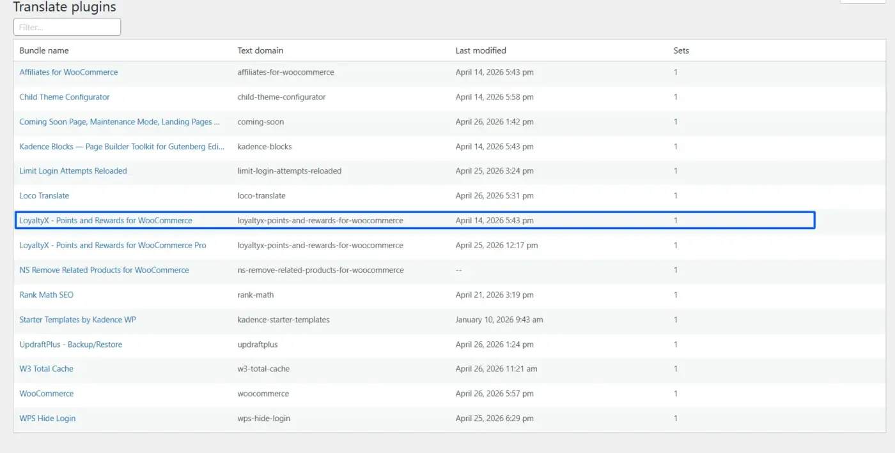Open Affiliates for WooCommerce bundle
895x453 pixels.
[68, 72]
